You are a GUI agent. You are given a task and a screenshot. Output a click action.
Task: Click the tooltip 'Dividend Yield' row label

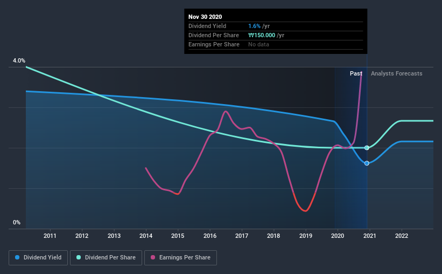[x=207, y=26]
